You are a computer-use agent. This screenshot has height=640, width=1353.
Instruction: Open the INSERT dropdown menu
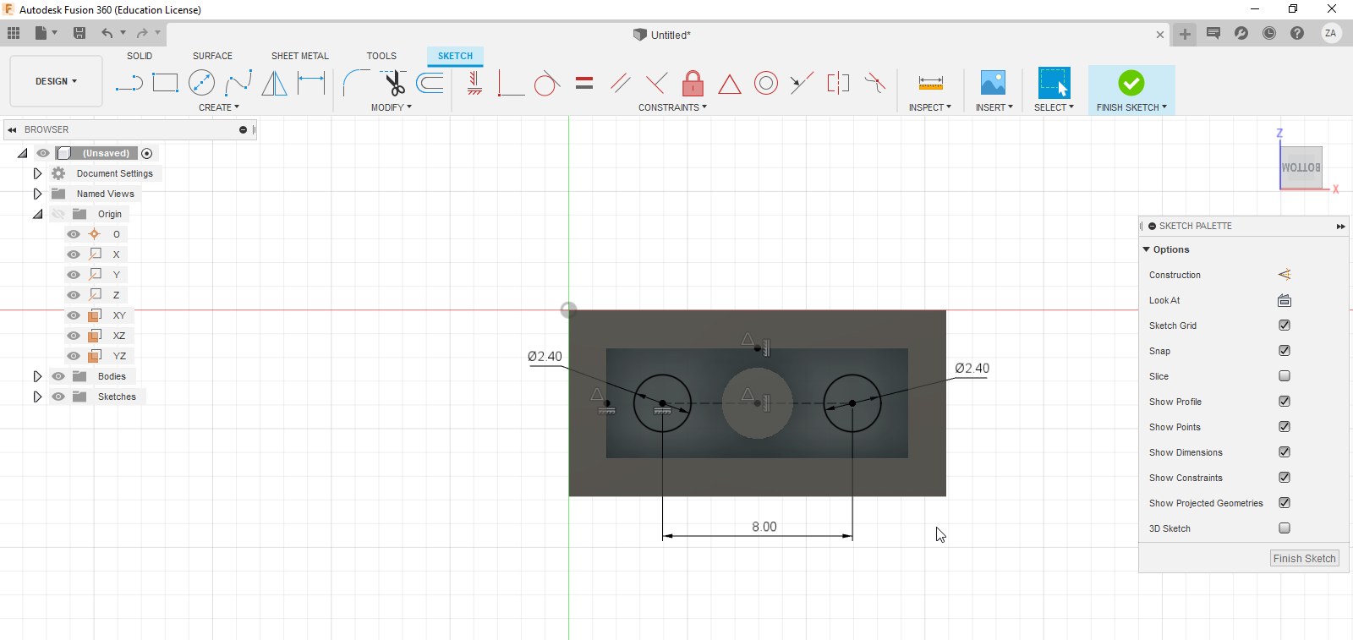coord(994,107)
